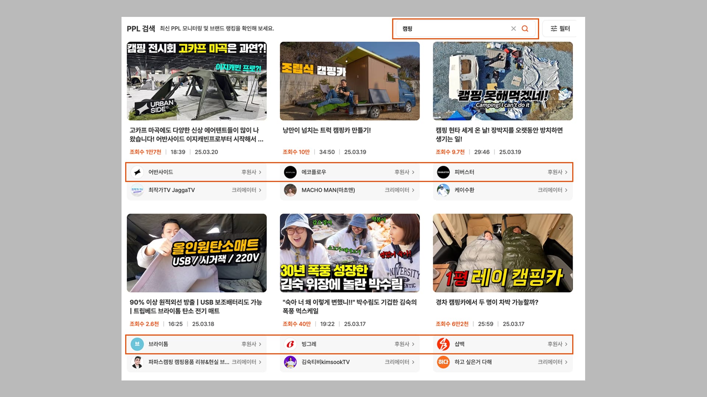Click the 하다 avatar for 하고 싶은거 다해
The image size is (707, 397).
click(444, 362)
